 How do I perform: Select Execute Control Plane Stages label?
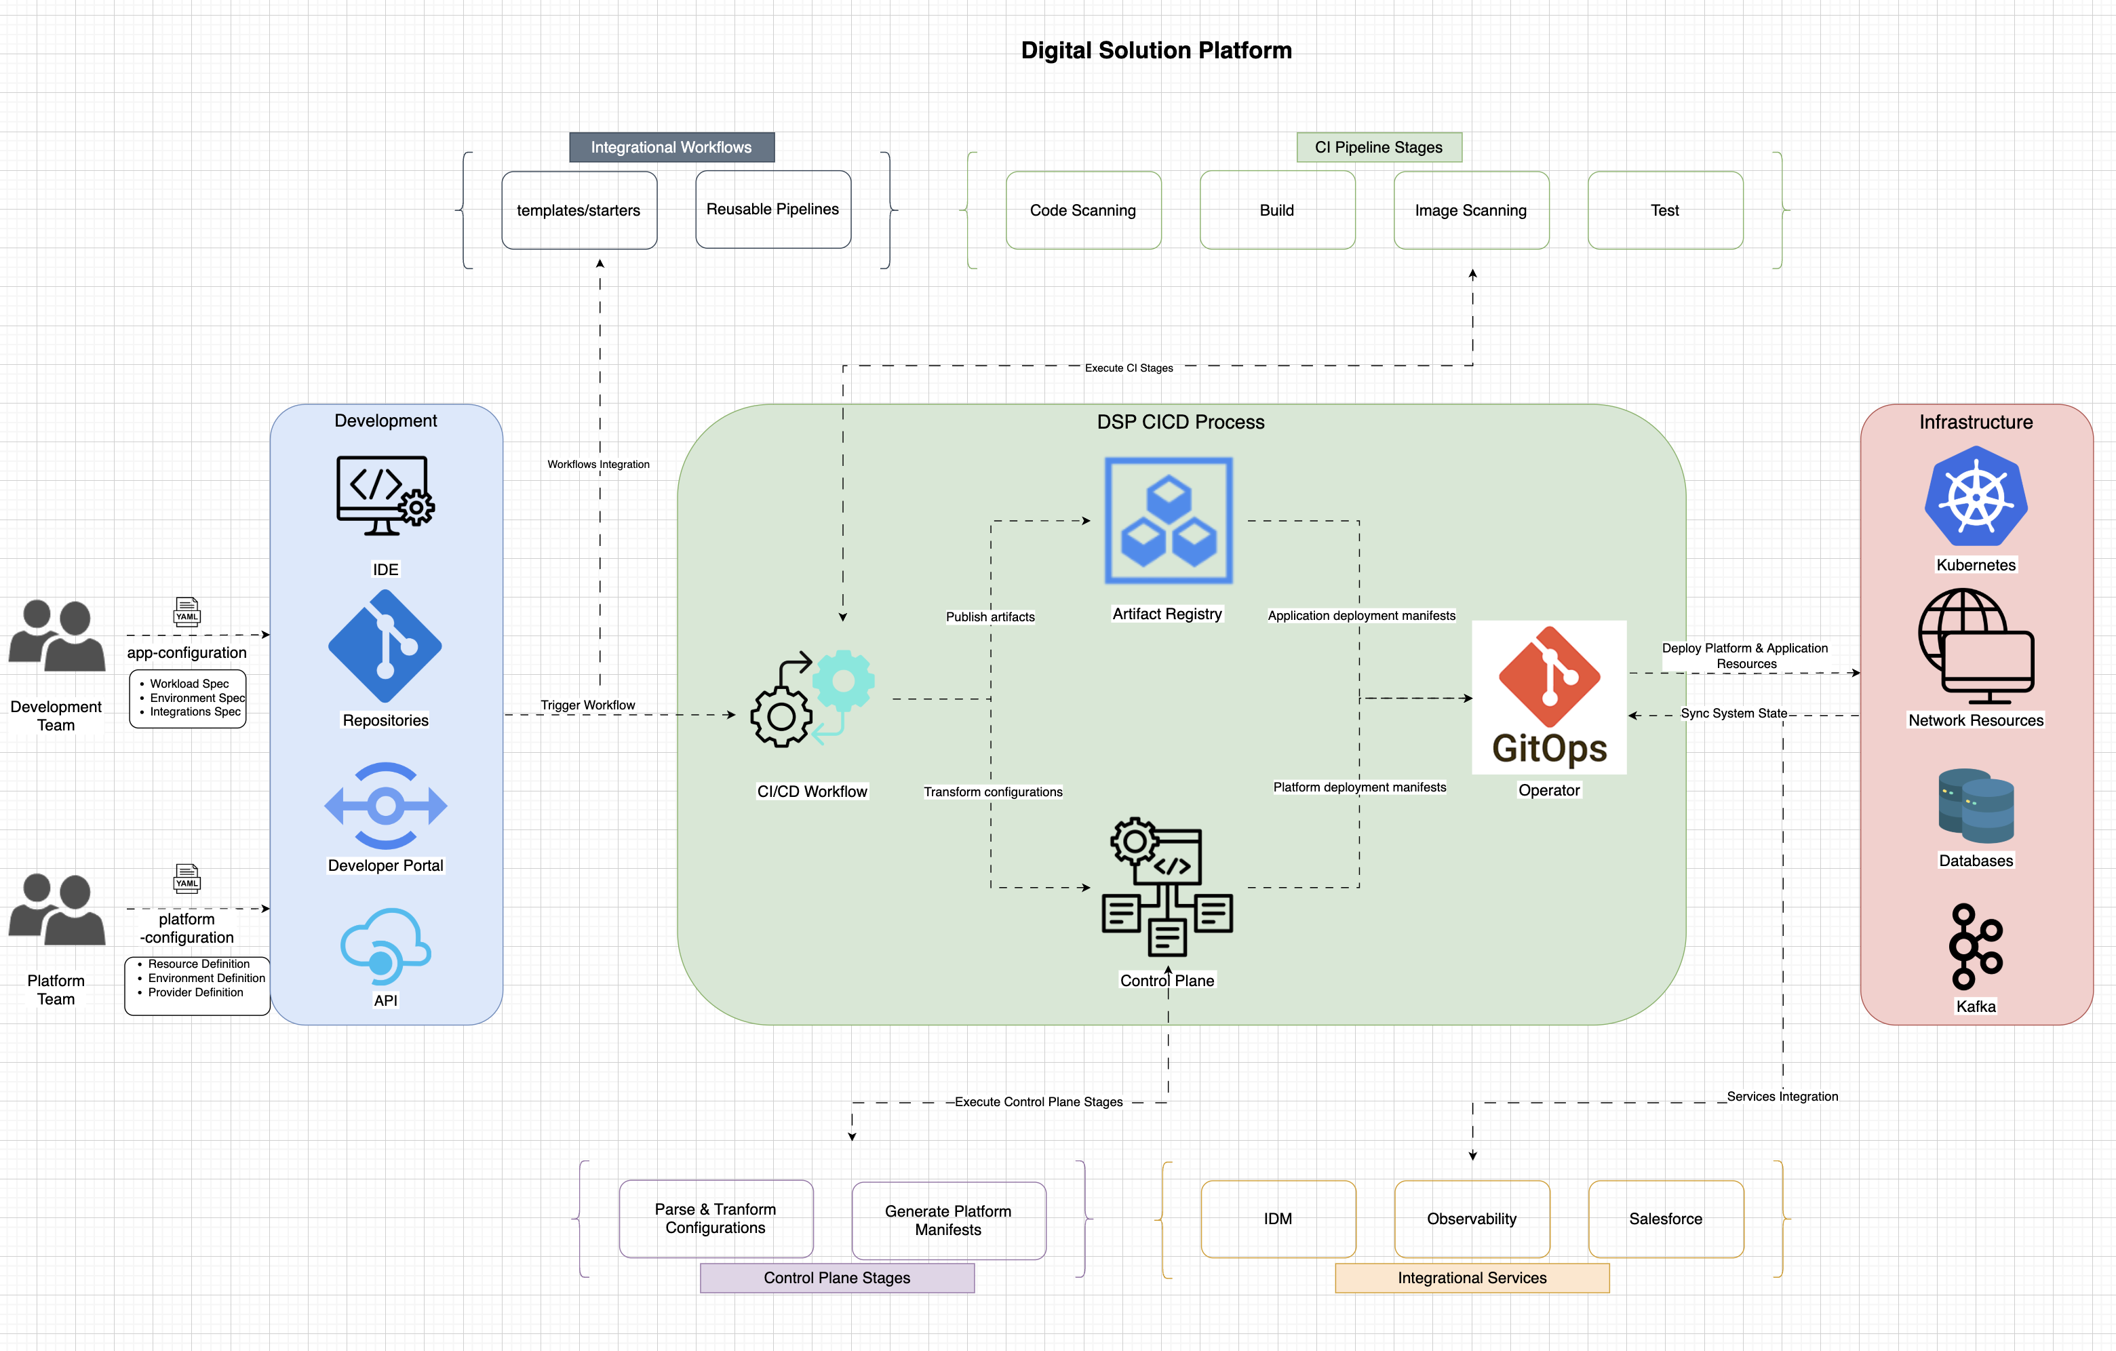(x=1038, y=1102)
